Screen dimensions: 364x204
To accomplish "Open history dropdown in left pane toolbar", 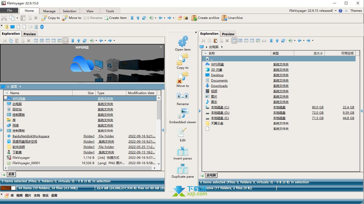I will [96, 40].
